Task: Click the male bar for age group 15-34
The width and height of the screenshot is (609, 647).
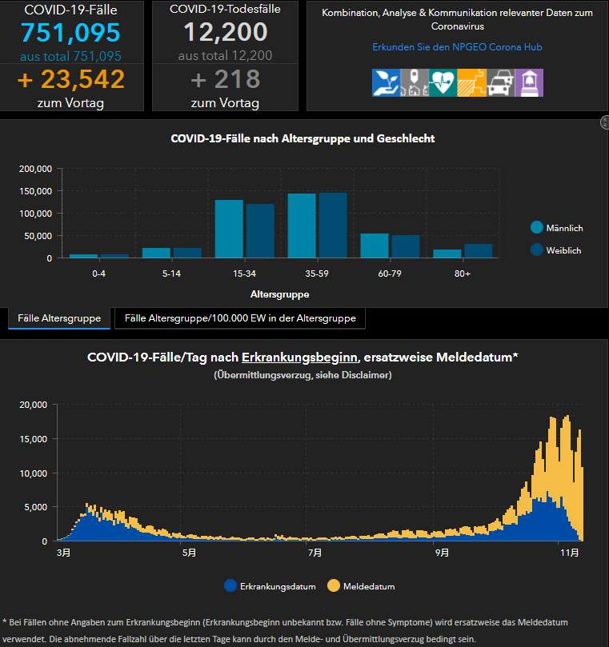Action: tap(229, 229)
